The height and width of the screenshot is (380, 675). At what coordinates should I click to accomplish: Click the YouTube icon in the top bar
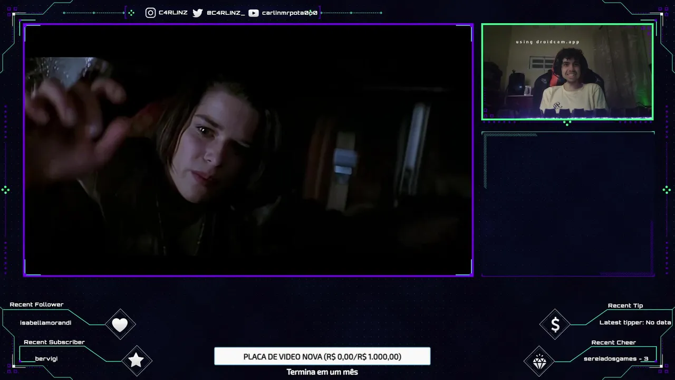(253, 13)
